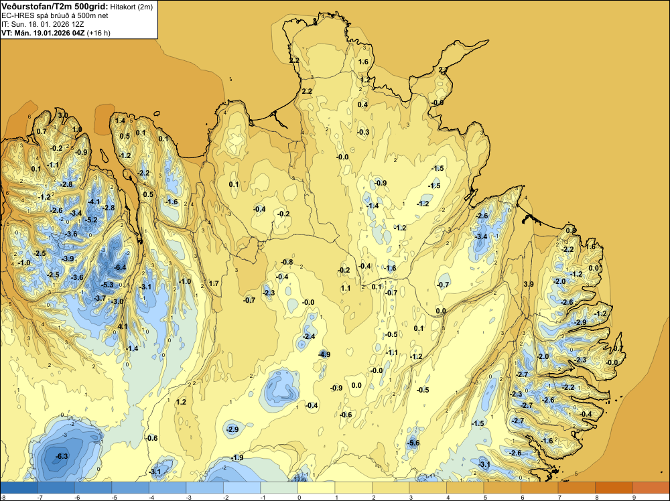This screenshot has width=670, height=501.
Task: Click the "-0.3" temperature value on the map
Action: click(362, 132)
